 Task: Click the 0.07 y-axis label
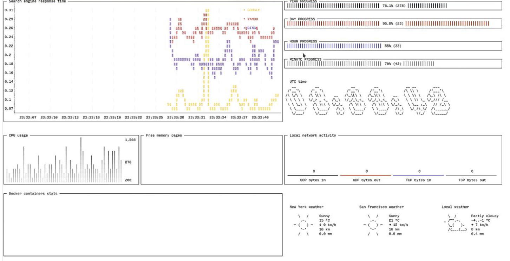(x=8, y=109)
